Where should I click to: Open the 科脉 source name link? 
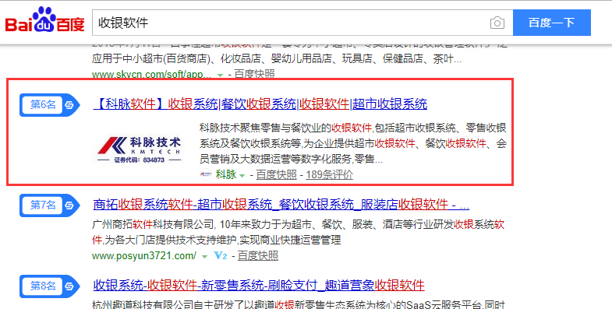point(226,174)
